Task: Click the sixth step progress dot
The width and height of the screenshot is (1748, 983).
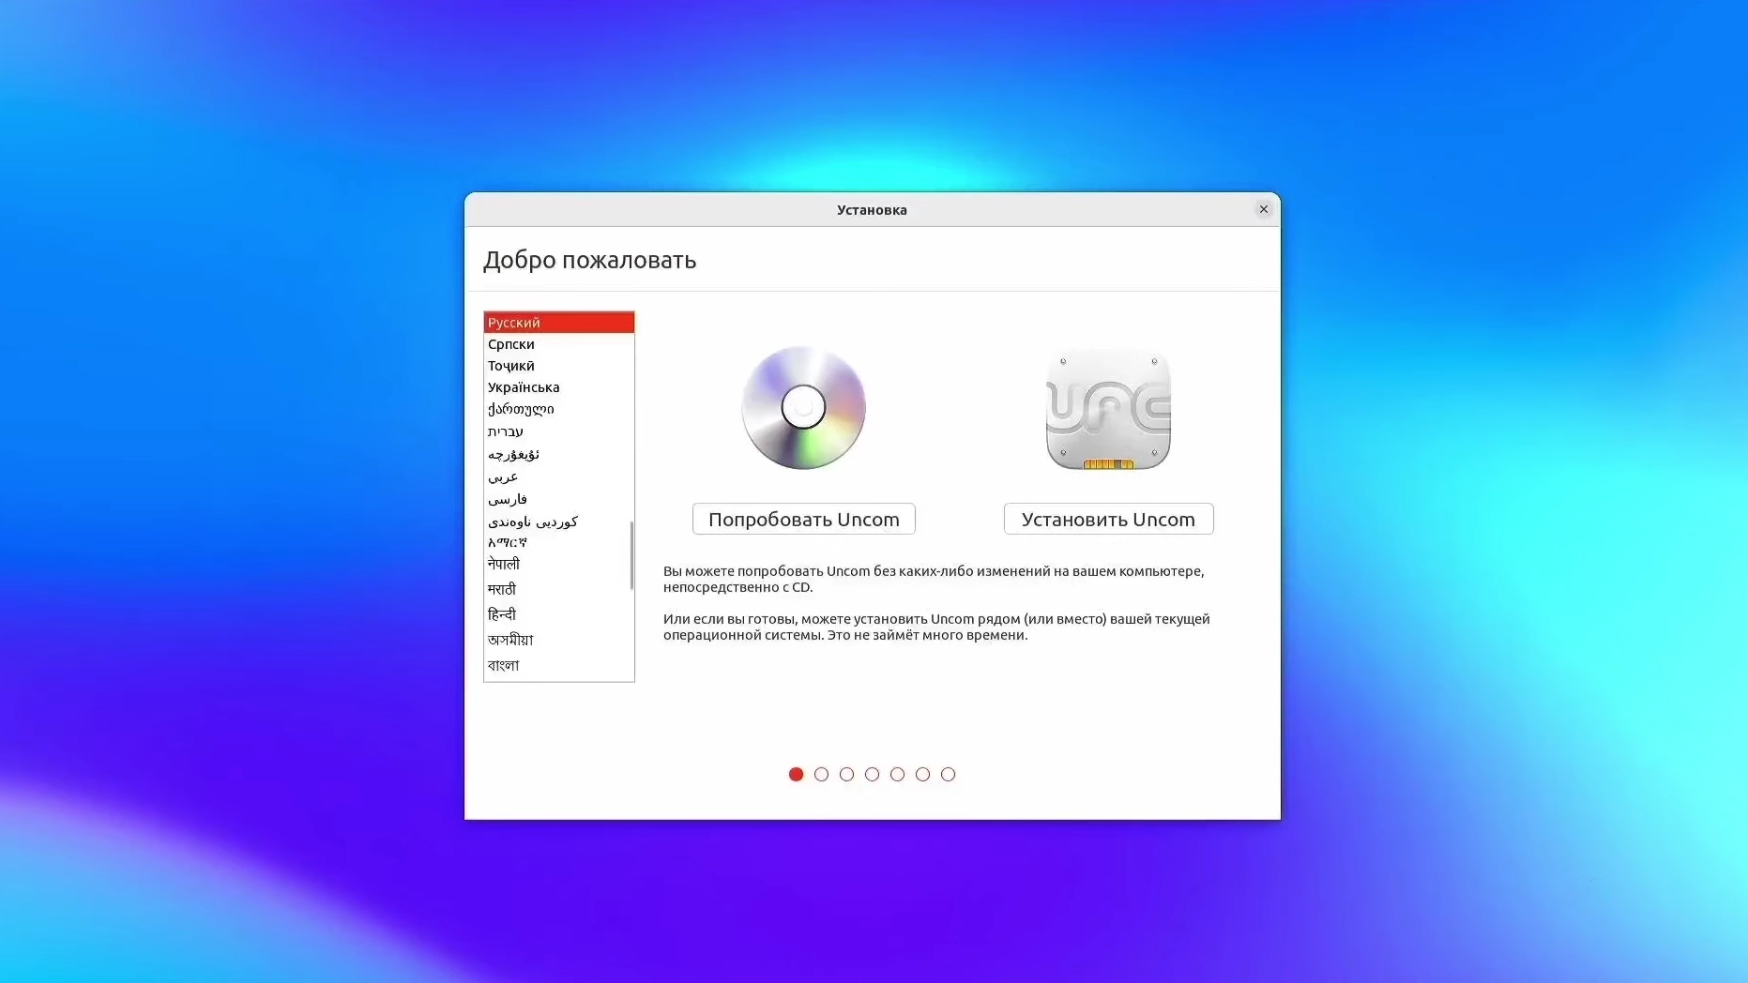Action: click(922, 774)
